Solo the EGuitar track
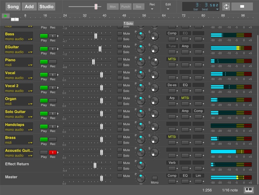The height and width of the screenshot is (195, 259). point(120,52)
